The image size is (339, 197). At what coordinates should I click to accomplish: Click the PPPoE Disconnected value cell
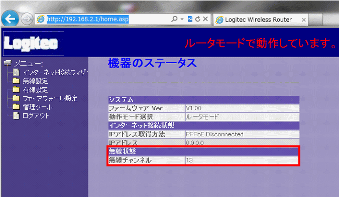(242, 134)
